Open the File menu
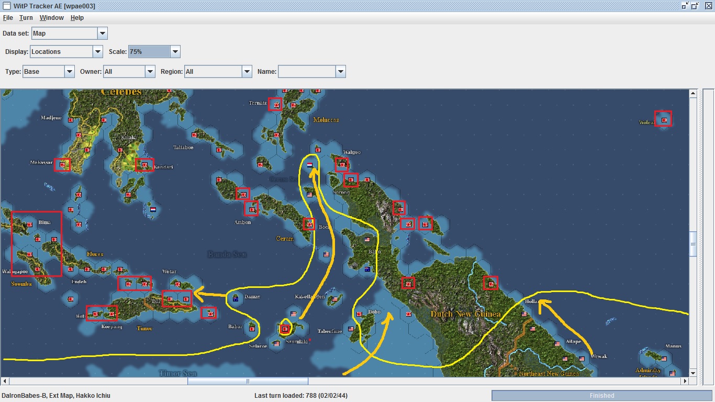Screen dimensions: 715x402 point(8,18)
